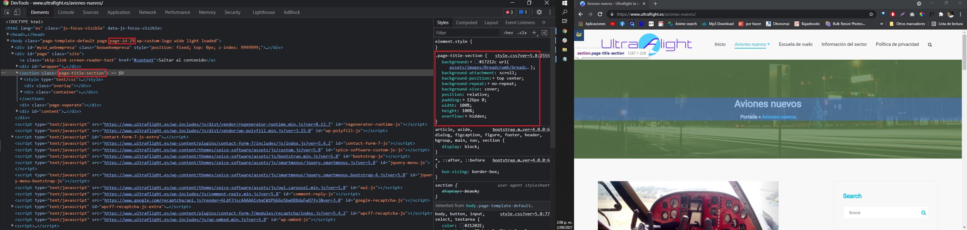Click the #21202E color swatch
This screenshot has height=230, width=967.
462,226
